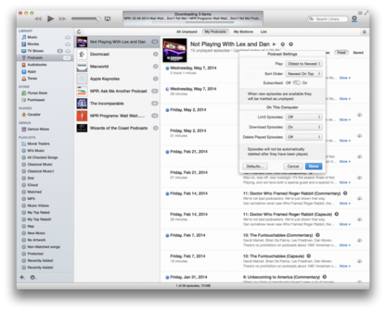Download the Funtouchables Commentary episode
Viewport: 386px width, 312px height.
click(359, 240)
